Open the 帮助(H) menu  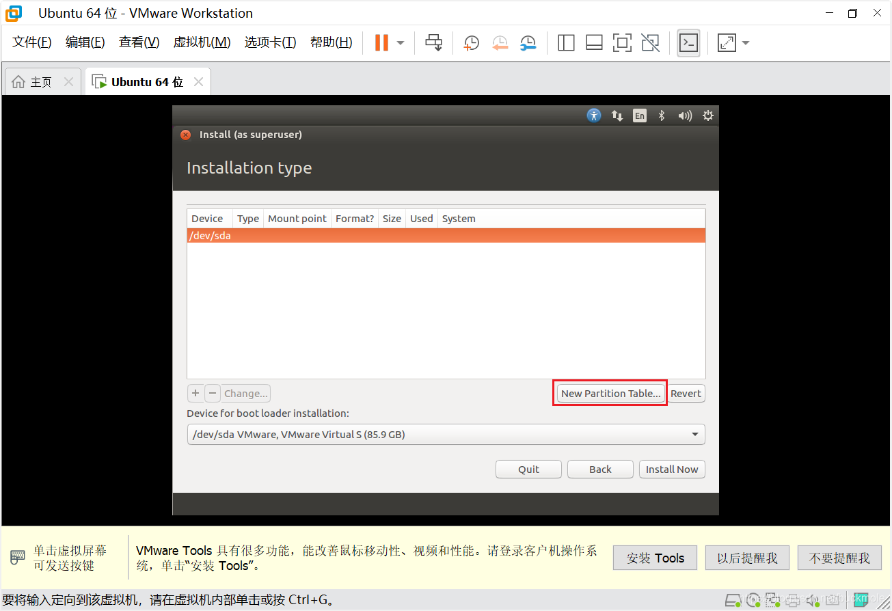[332, 42]
